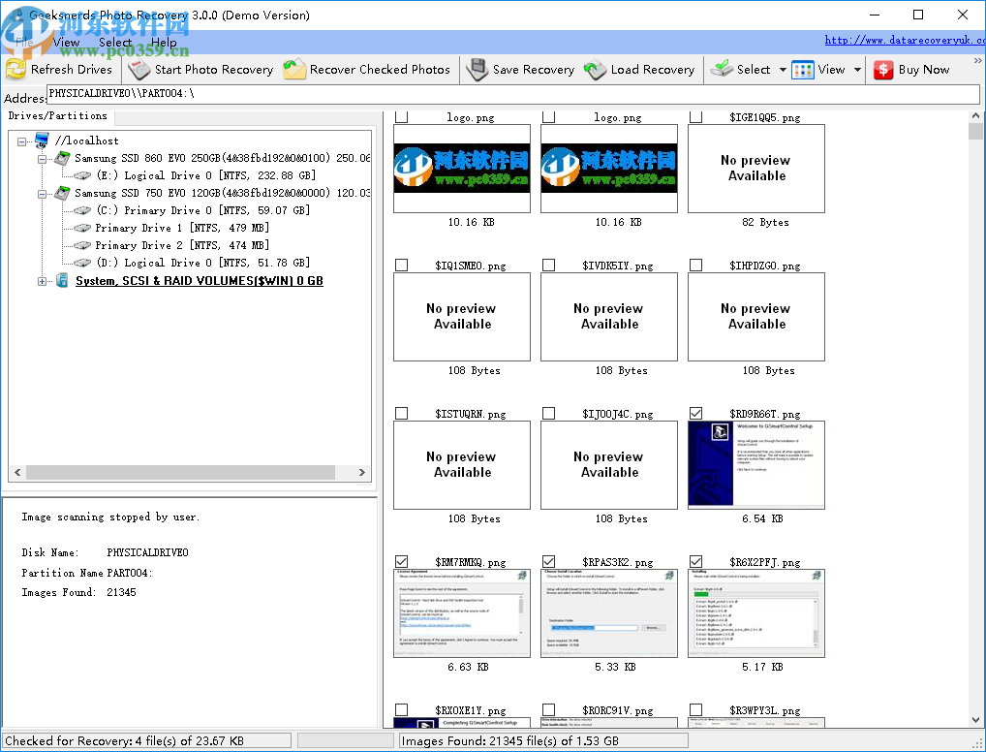Click the Recover Checked Photos icon
This screenshot has height=752, width=986.
pyautogui.click(x=293, y=69)
